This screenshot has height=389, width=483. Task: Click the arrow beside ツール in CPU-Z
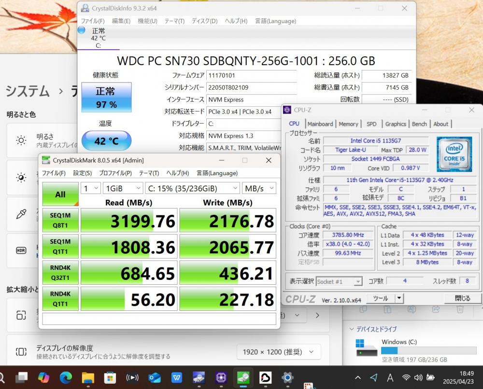(399, 298)
